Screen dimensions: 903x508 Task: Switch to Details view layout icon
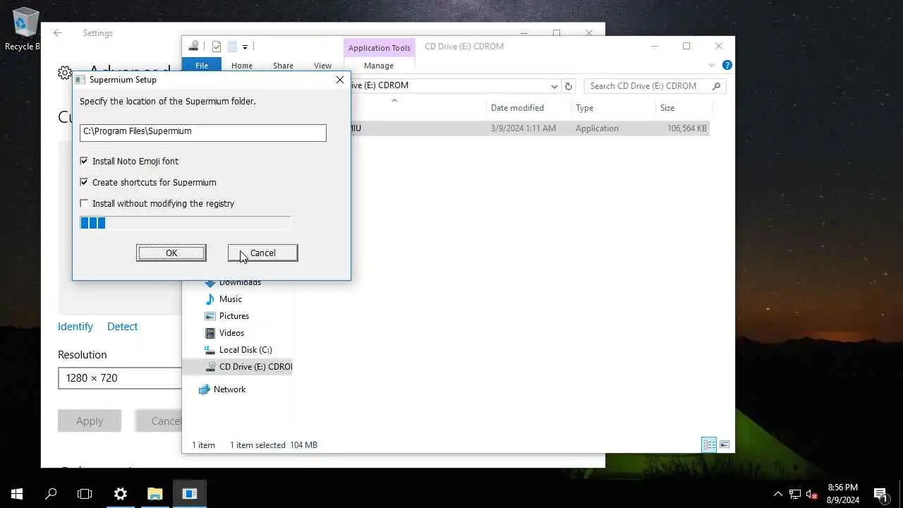click(x=709, y=445)
